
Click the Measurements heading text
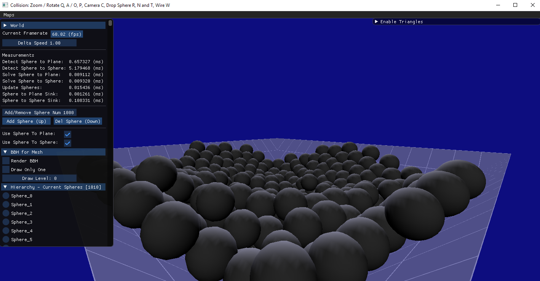(18, 55)
